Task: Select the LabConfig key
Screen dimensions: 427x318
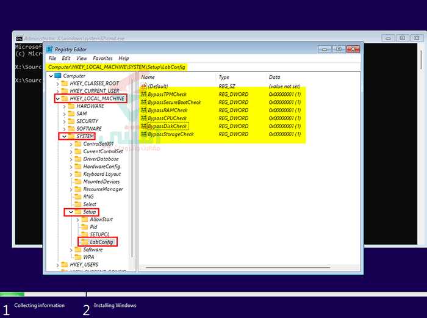Action: pos(101,242)
